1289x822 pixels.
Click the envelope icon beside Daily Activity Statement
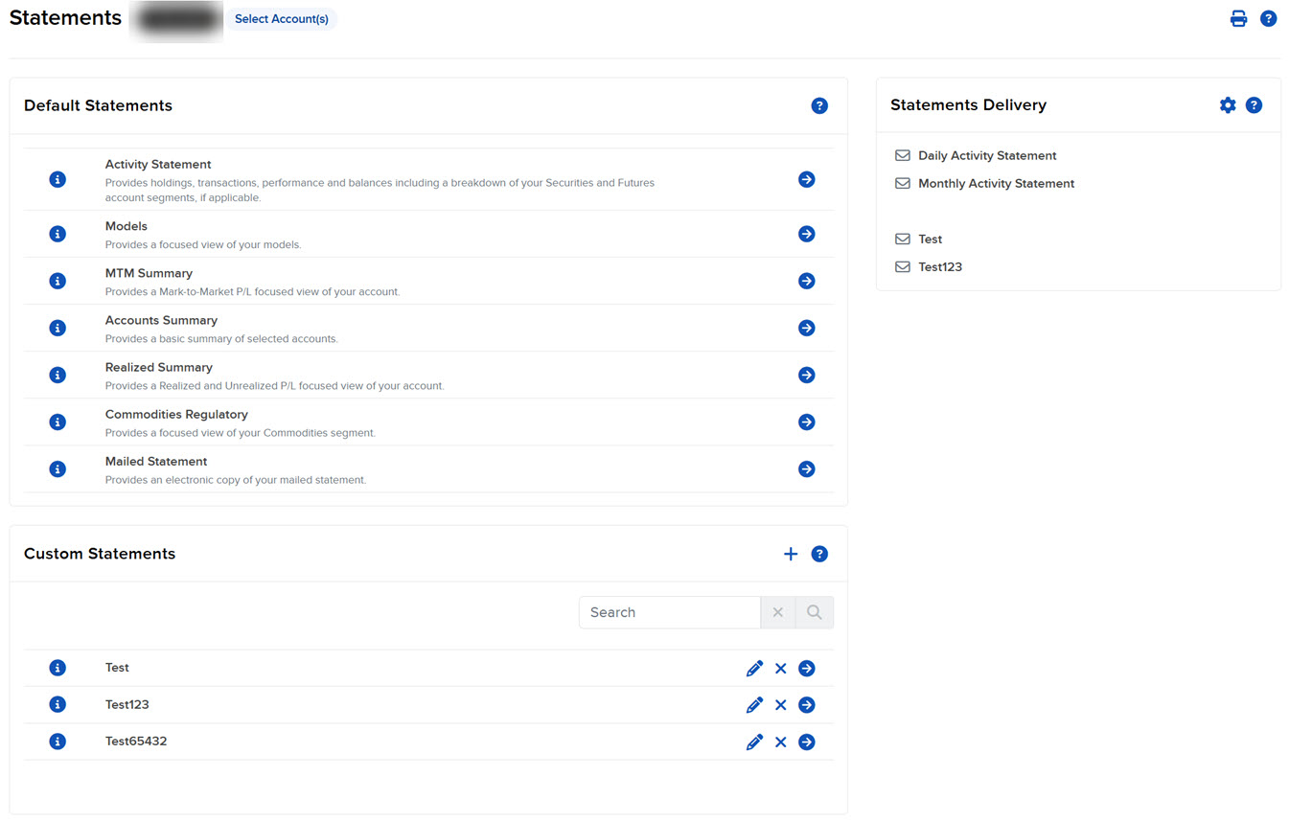902,155
